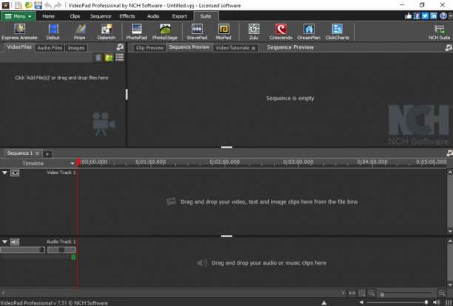Close the Sequence 1 tab

(37, 153)
